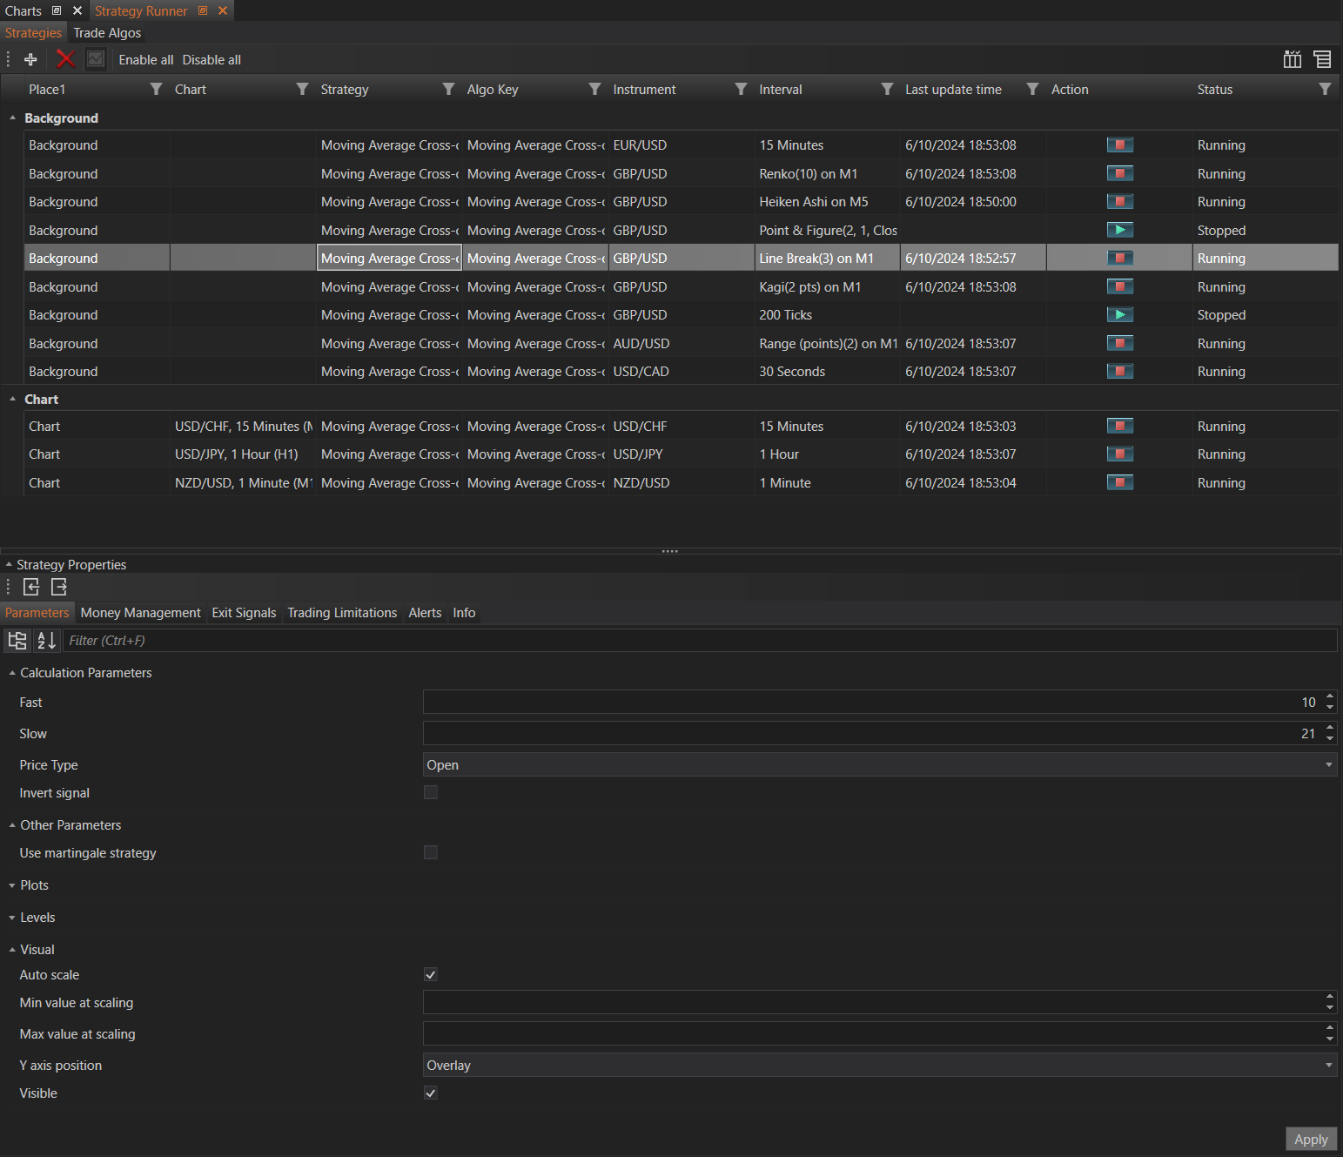
Task: Open the Y axis position dropdown
Action: point(879,1066)
